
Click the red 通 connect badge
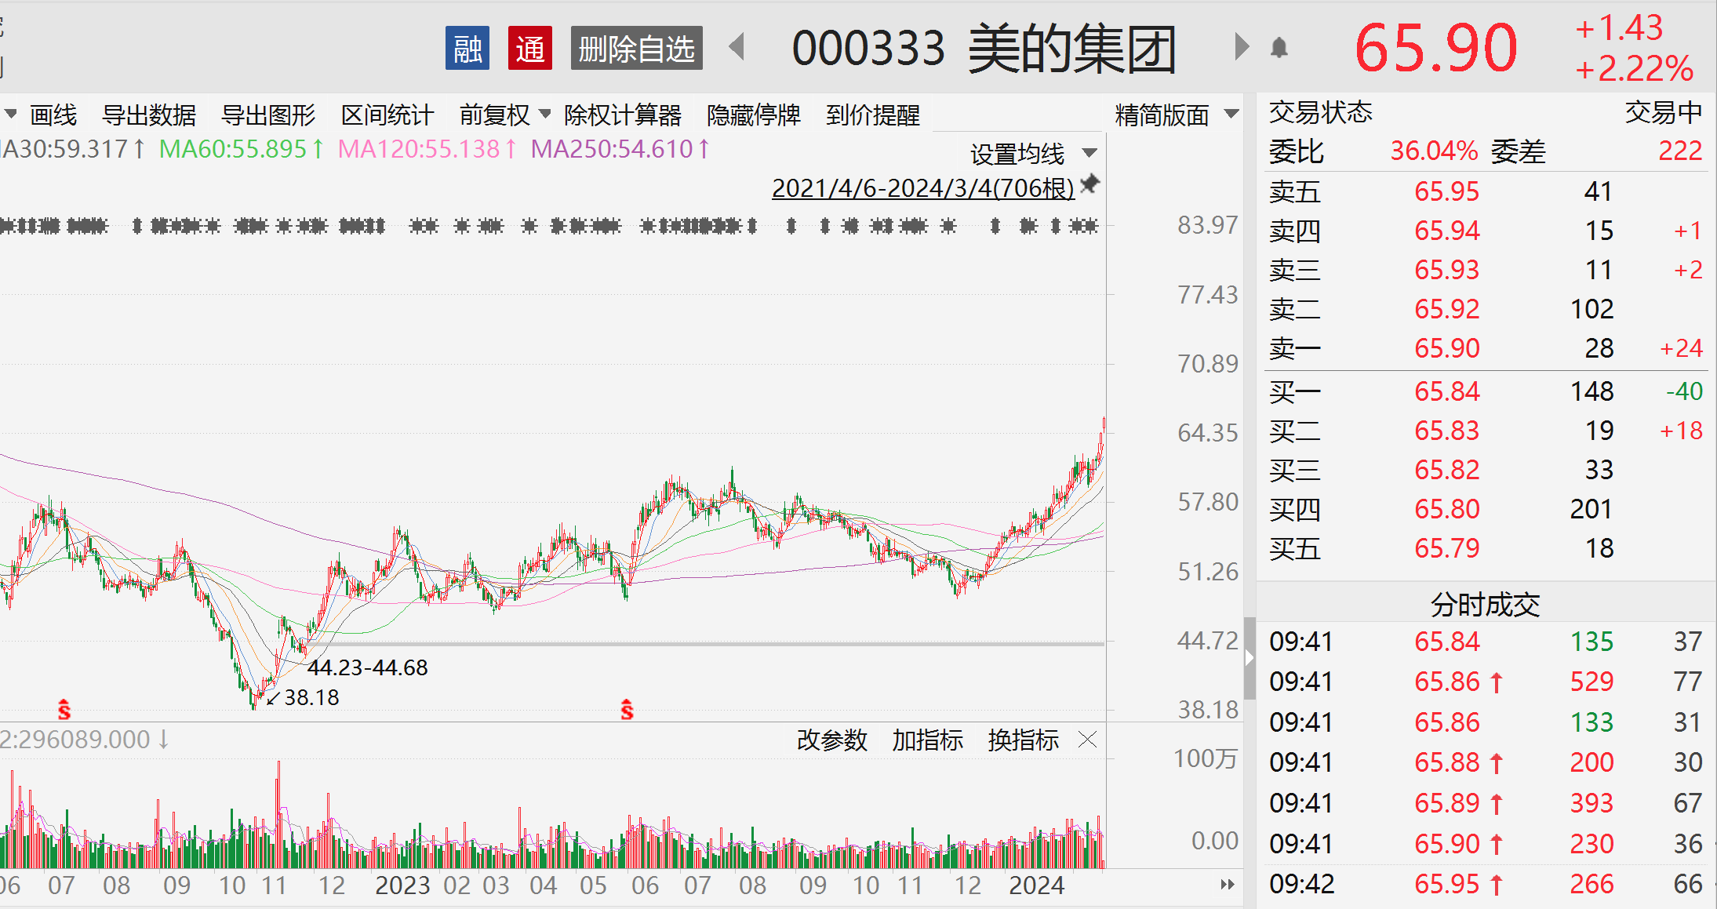pos(529,49)
